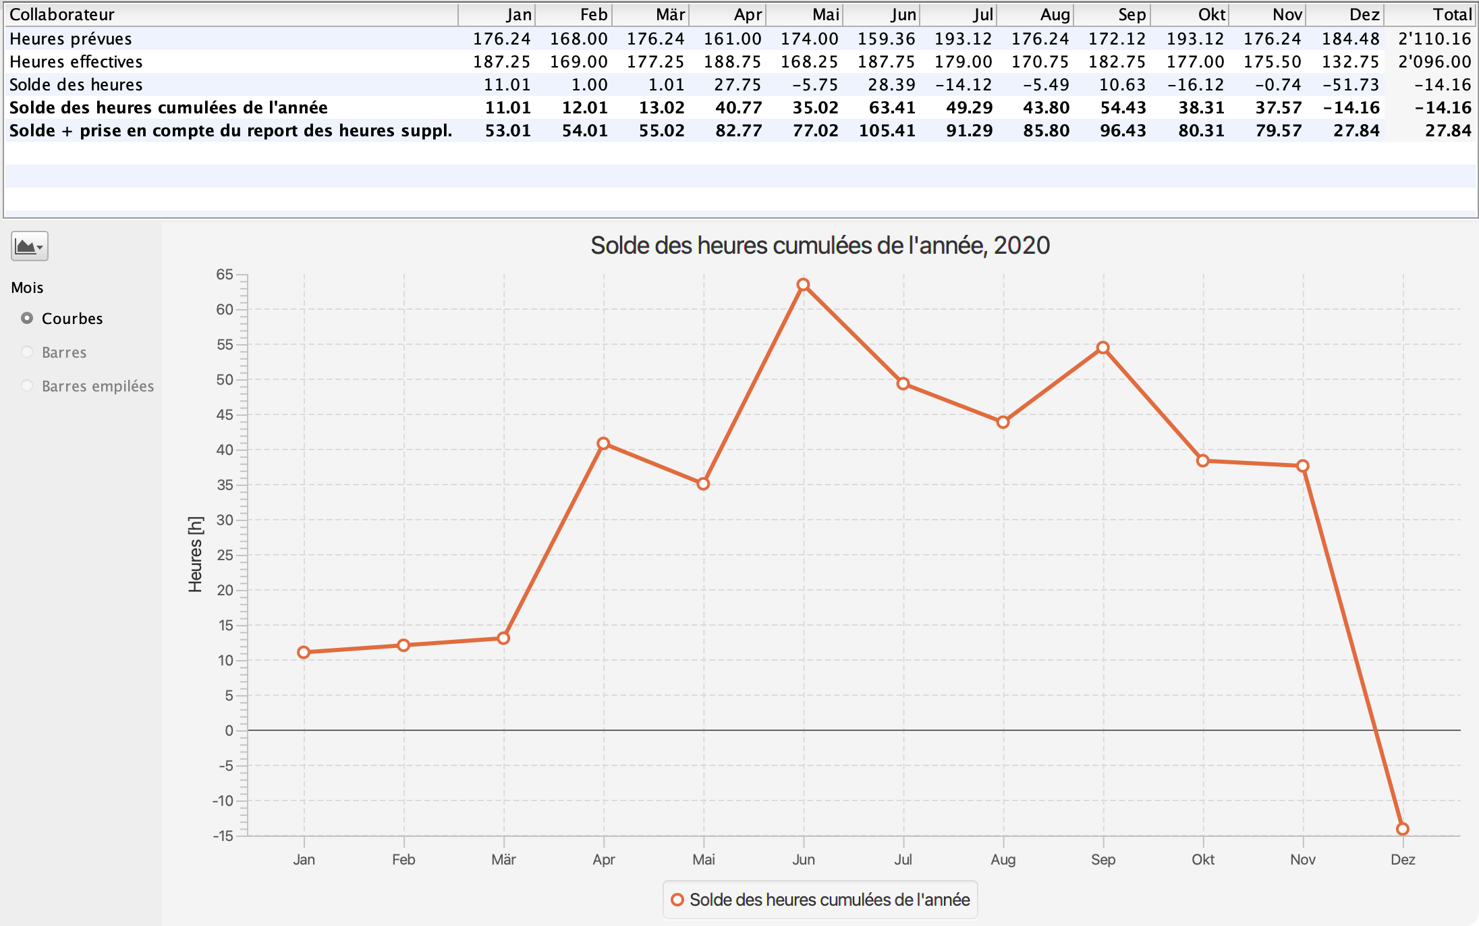This screenshot has height=926, width=1479.
Task: Click the Collaborateur column header
Action: click(x=231, y=15)
